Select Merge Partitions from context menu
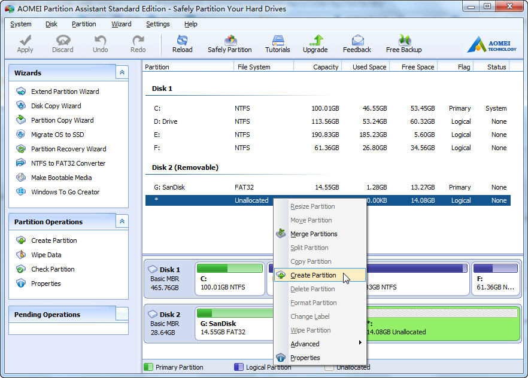 [x=314, y=234]
